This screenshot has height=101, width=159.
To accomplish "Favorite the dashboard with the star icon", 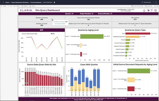I will pyautogui.click(x=54, y=2).
